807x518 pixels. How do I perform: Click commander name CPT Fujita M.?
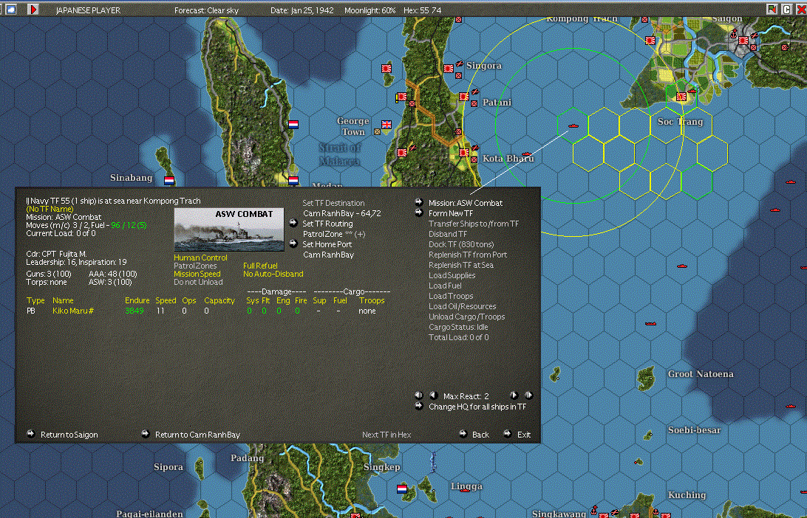coord(67,254)
